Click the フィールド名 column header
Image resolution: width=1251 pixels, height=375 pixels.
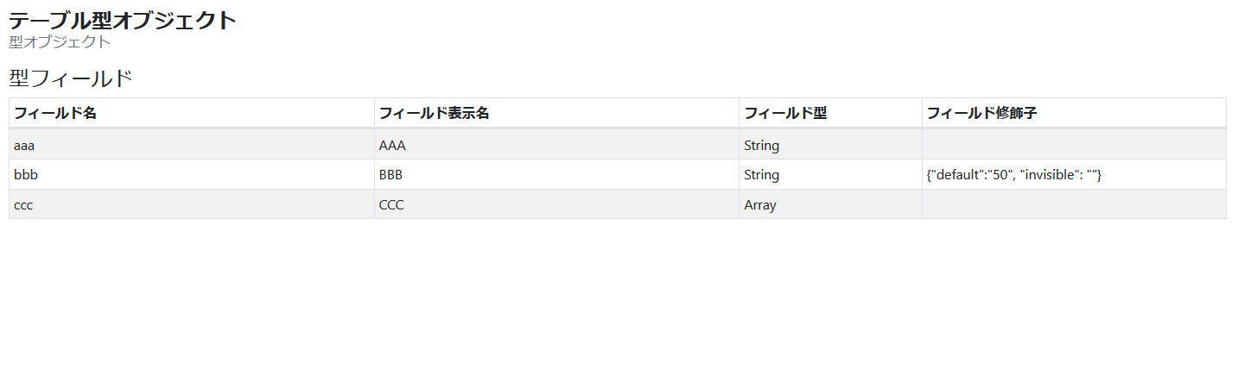(x=55, y=113)
